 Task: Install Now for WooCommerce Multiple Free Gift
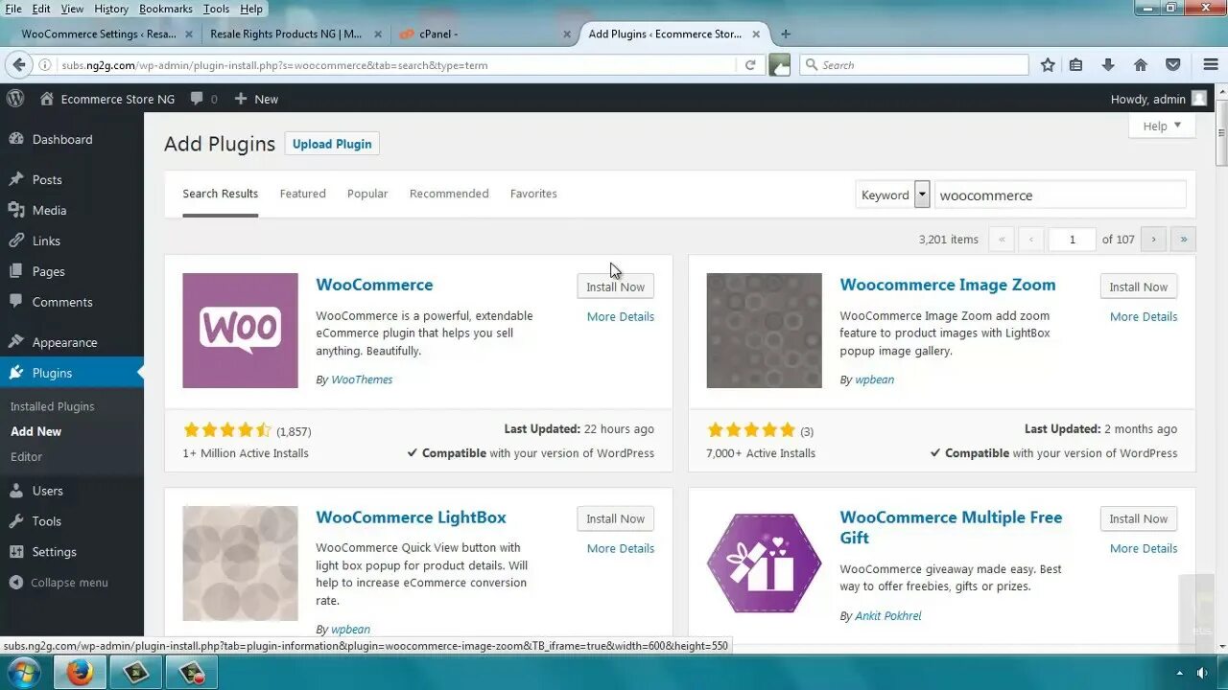point(1139,518)
